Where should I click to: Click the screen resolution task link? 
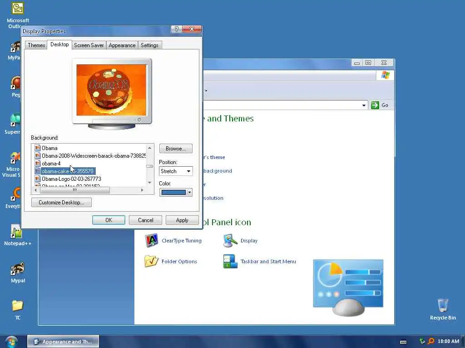(x=213, y=198)
